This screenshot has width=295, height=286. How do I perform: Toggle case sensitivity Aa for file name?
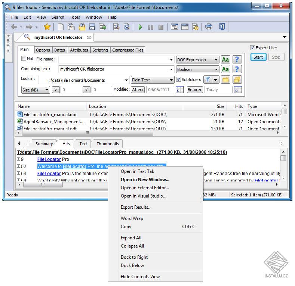225,60
